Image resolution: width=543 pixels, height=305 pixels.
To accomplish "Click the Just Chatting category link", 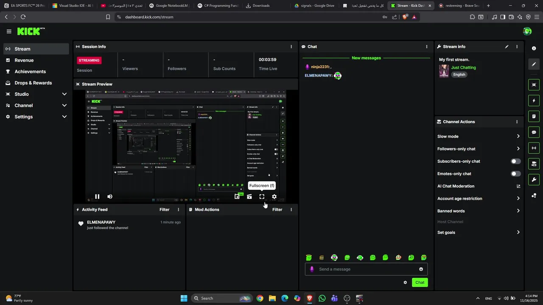I will coord(463,68).
